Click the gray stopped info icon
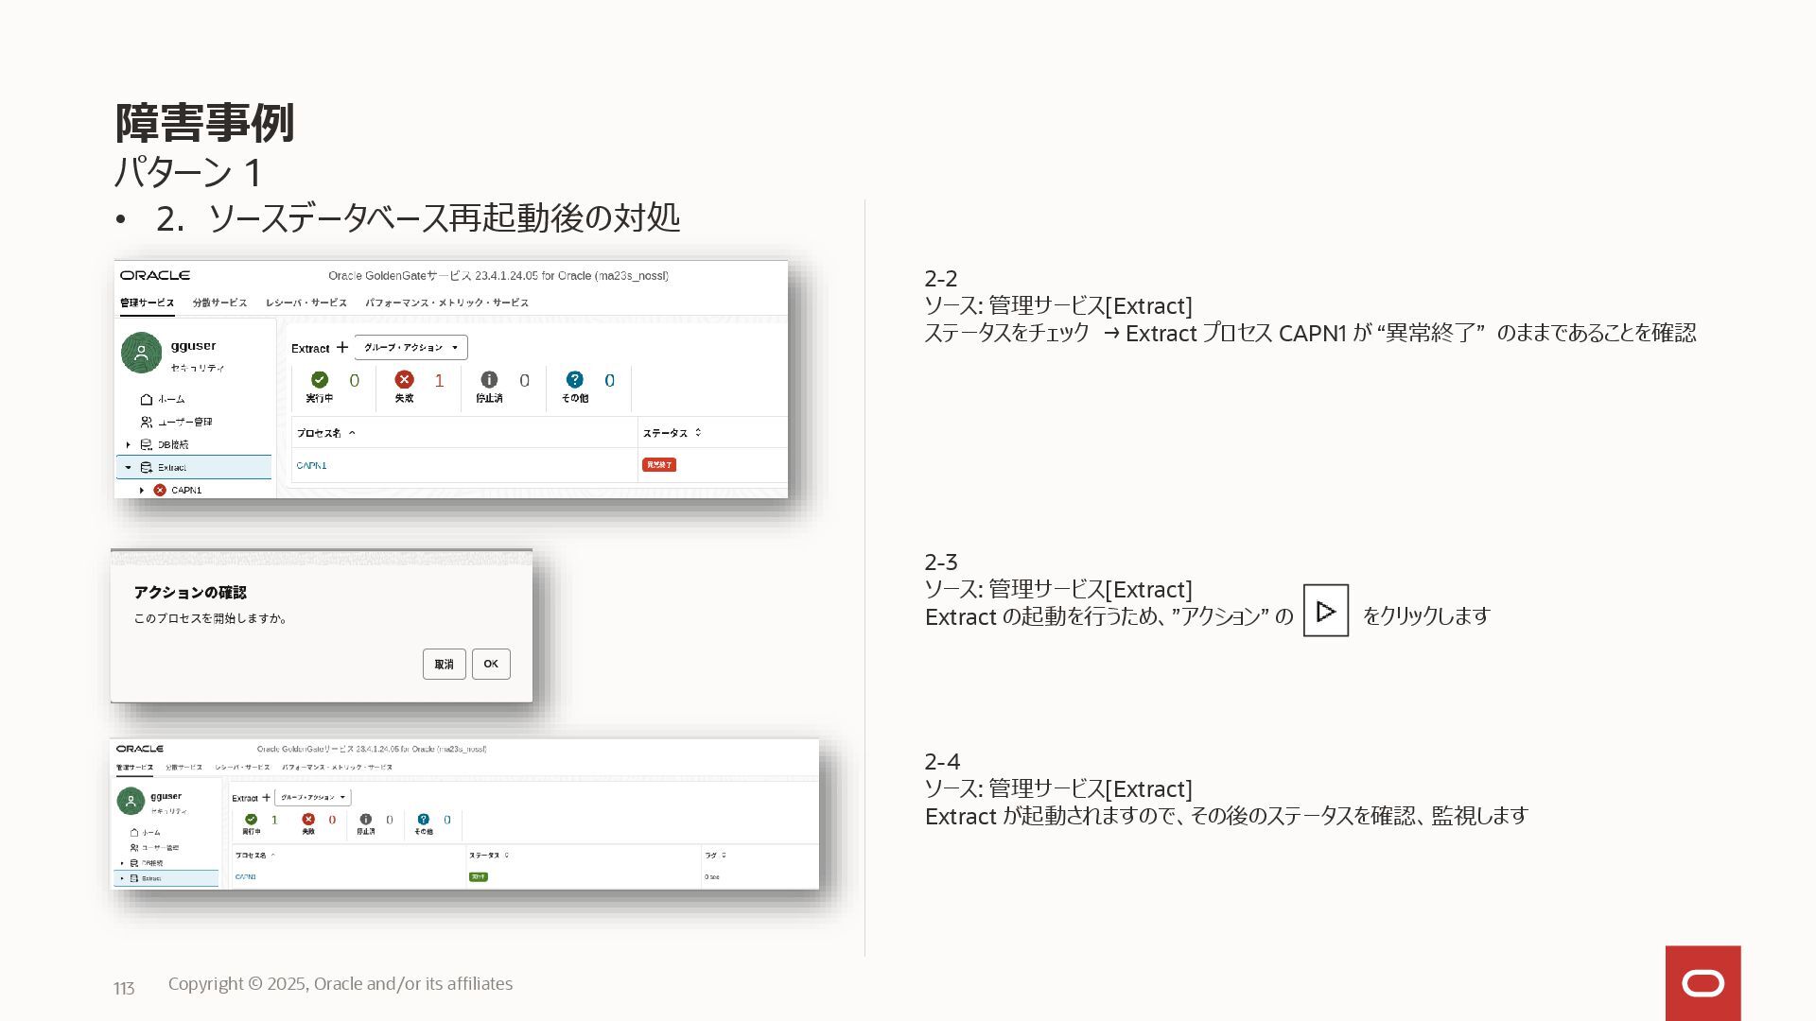The image size is (1816, 1021). click(489, 380)
